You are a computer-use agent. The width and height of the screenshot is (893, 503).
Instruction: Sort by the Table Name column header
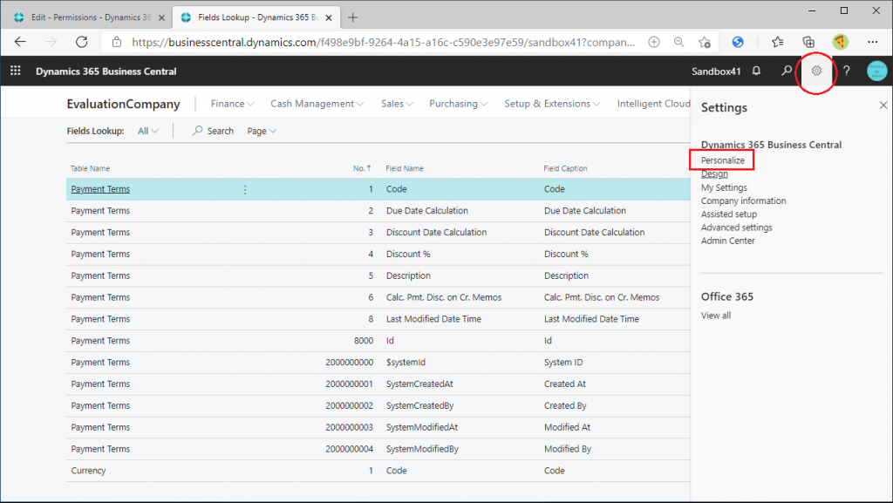tap(90, 168)
